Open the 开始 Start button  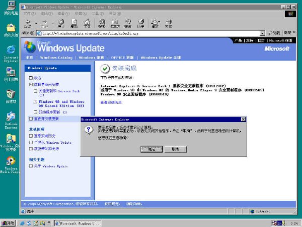click(x=8, y=223)
